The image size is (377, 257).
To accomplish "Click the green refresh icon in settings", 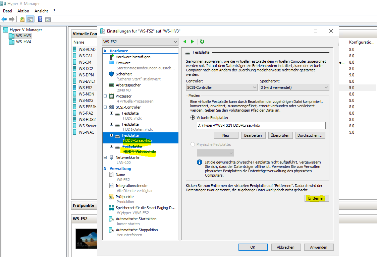I will [x=202, y=42].
